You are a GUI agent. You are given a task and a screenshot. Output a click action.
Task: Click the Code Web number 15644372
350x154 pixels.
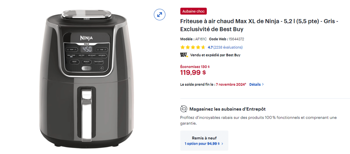236,39
